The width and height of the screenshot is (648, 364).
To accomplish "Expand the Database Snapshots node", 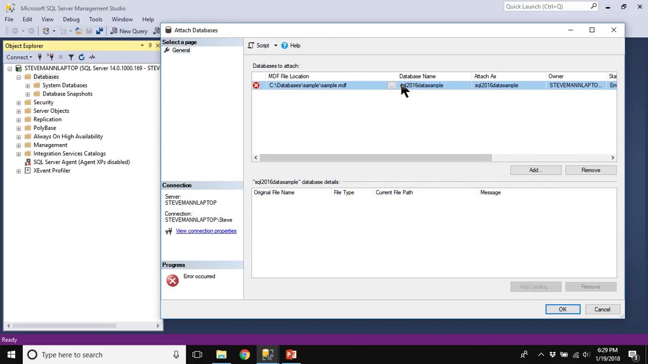I will tap(28, 94).
